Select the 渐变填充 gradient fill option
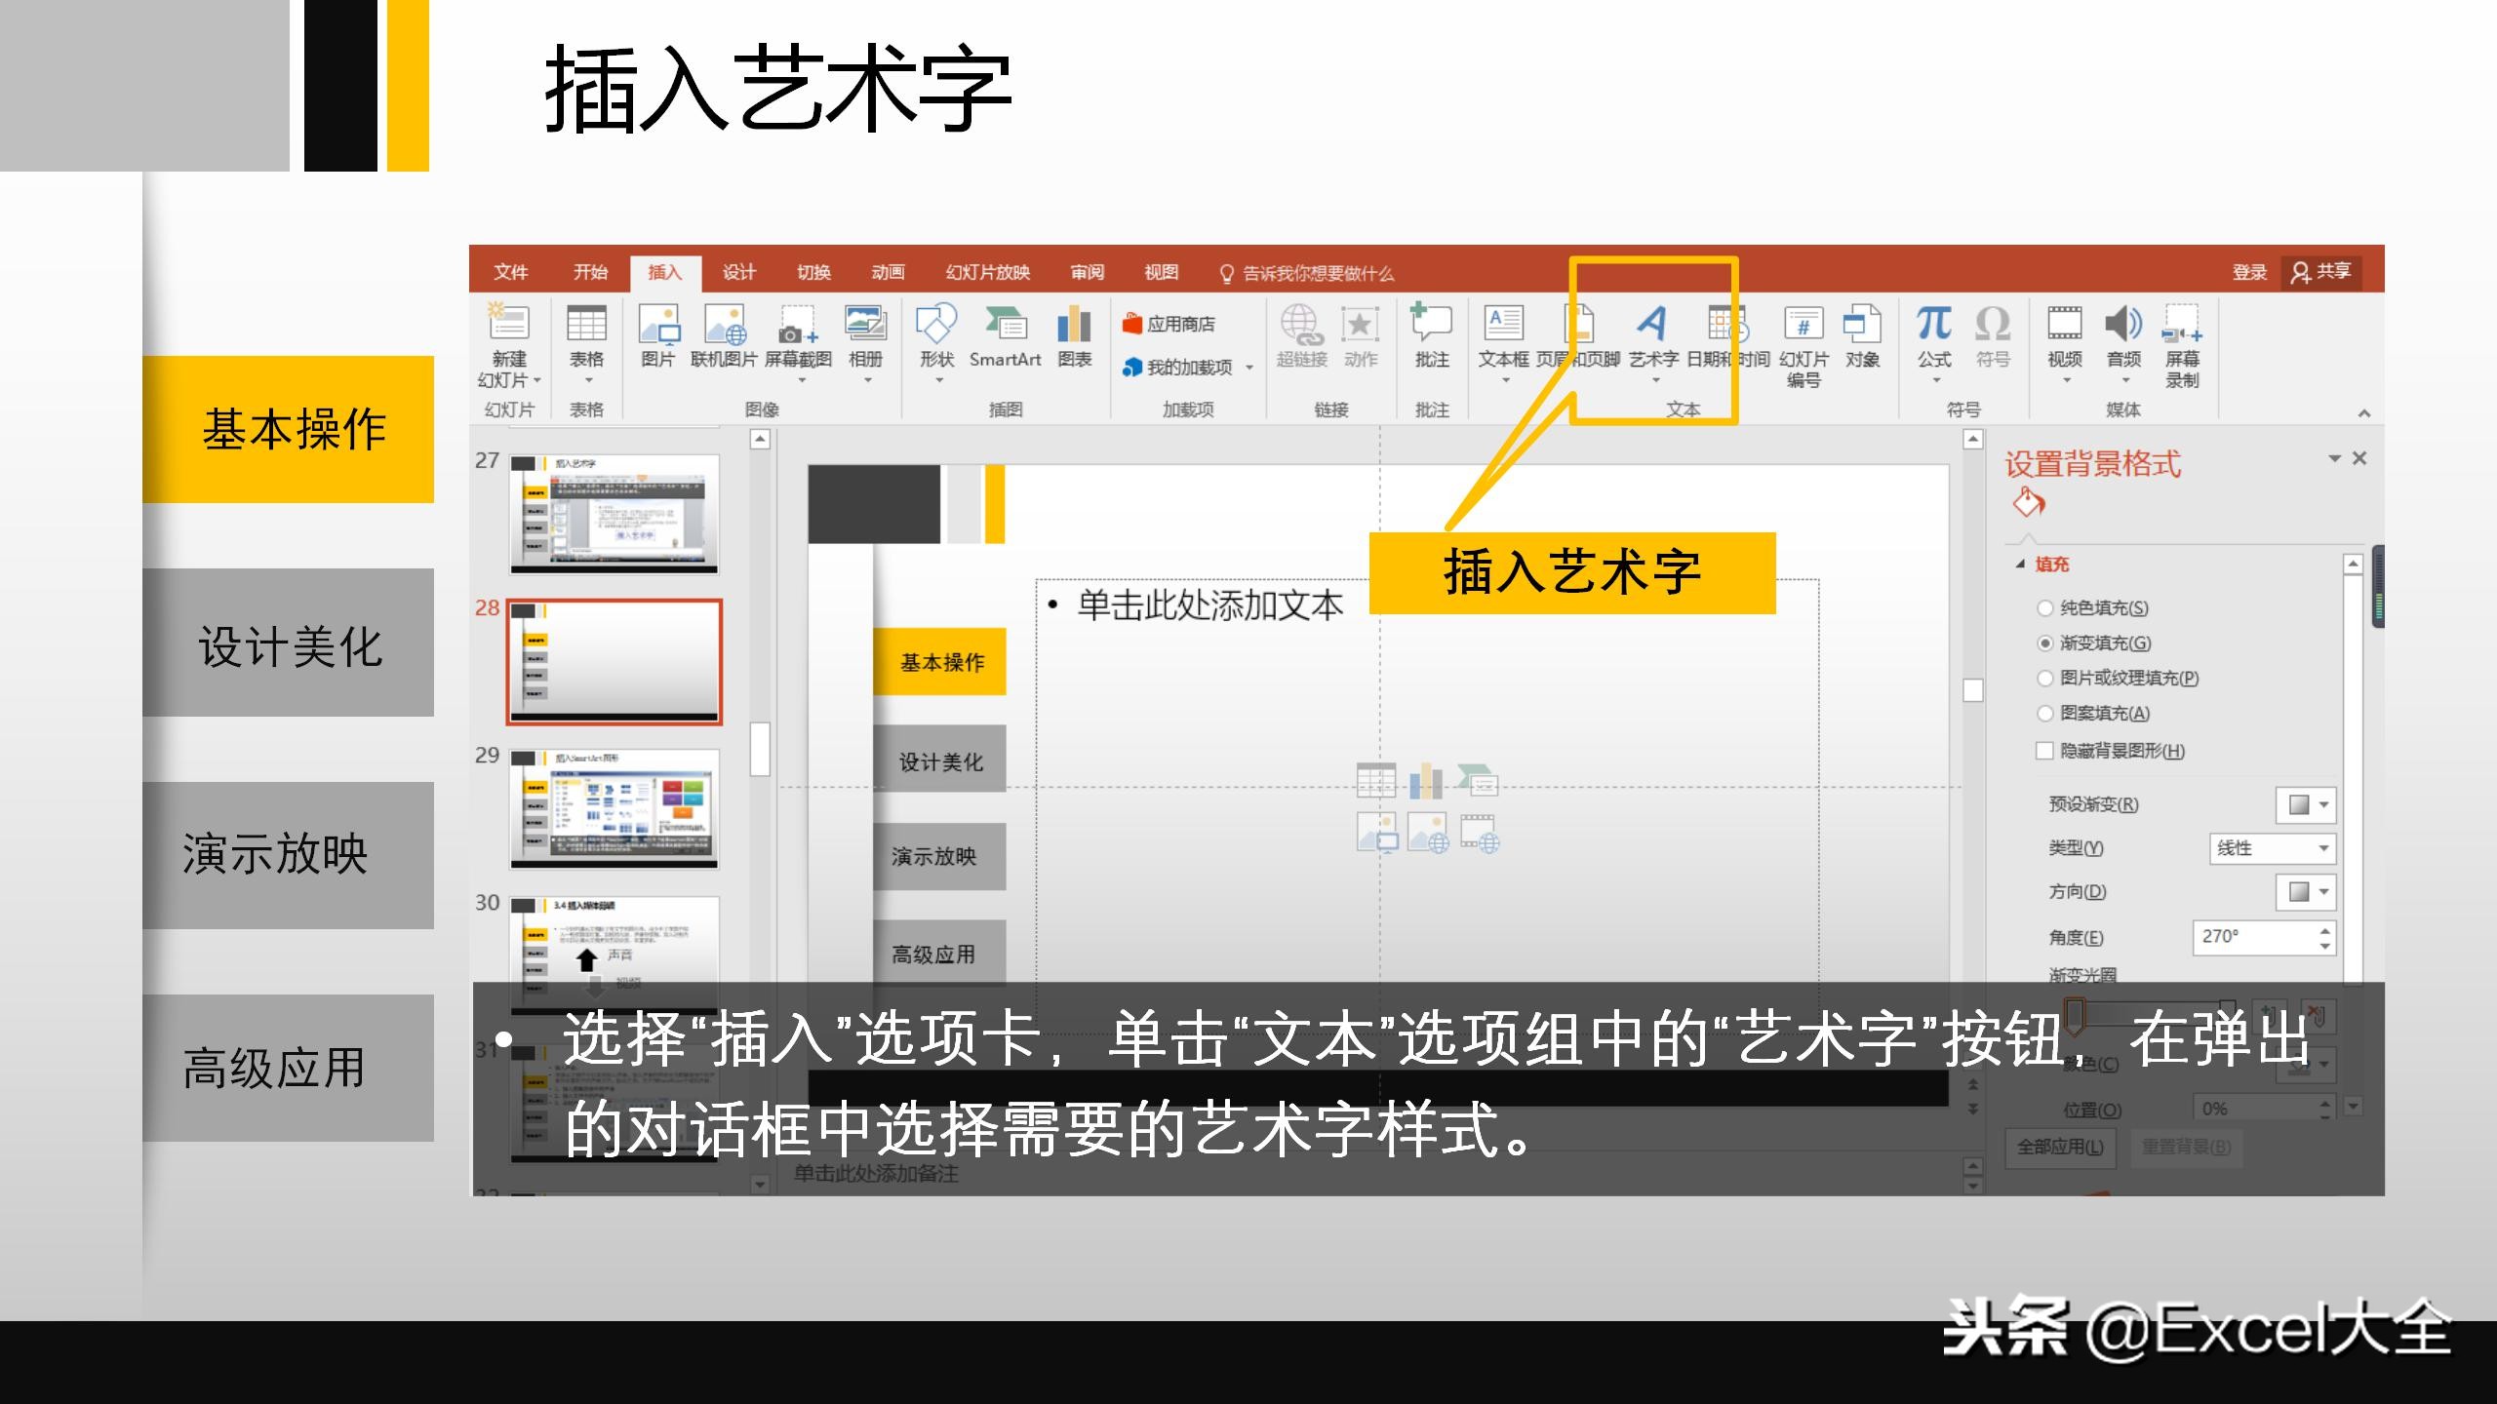2497x1404 pixels. (2043, 643)
